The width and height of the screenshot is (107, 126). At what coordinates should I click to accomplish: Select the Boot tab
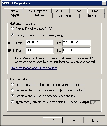click(x=78, y=11)
